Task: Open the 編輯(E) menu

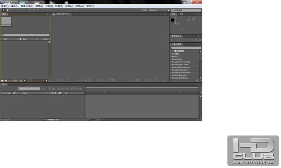Action: tap(15, 6)
